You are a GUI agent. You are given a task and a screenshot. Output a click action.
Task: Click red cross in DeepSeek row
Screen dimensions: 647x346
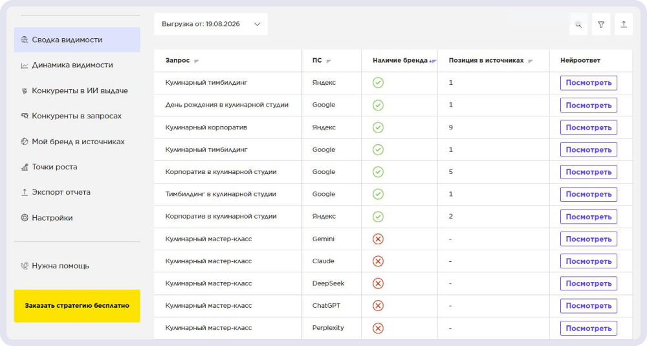(x=378, y=284)
